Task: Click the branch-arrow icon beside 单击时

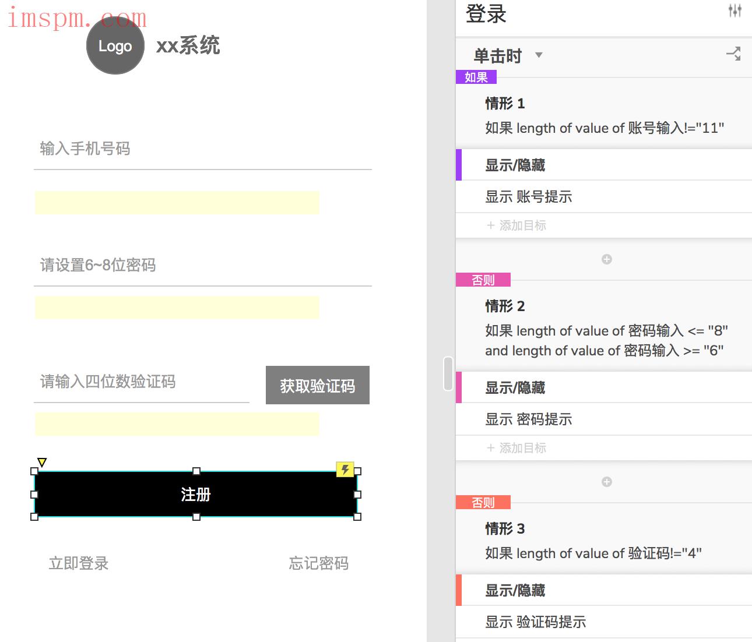Action: coord(733,54)
